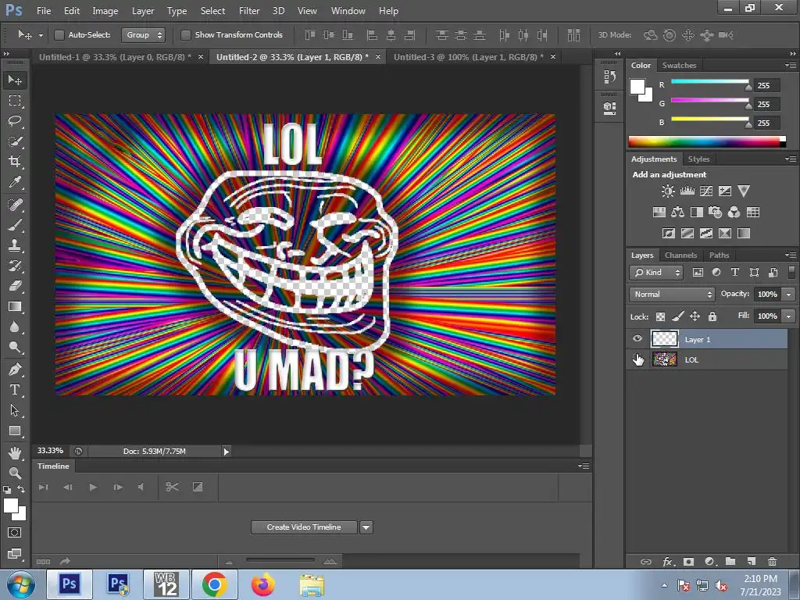Toggle filter for type layers
Image resolution: width=800 pixels, height=600 pixels.
pos(734,273)
